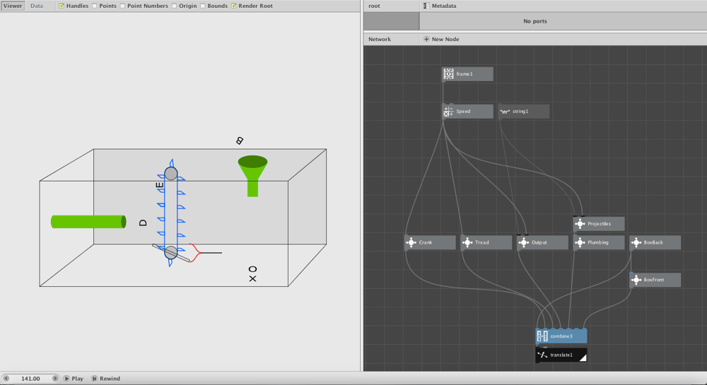Click the No ports message
Screen dimensions: 707x385
[x=535, y=21]
